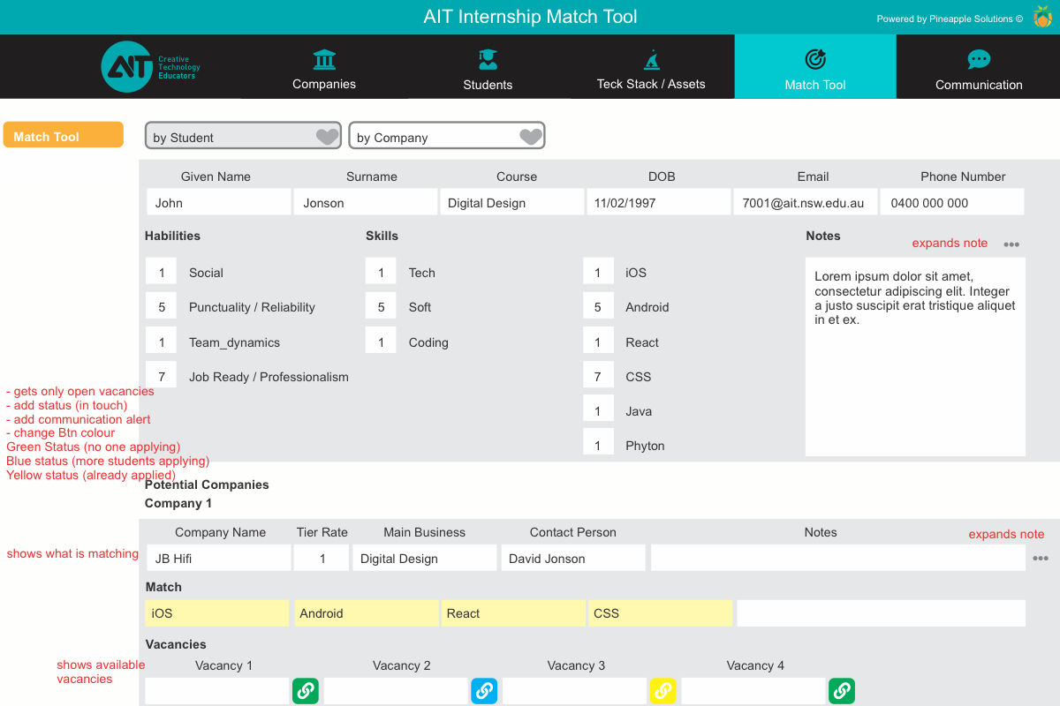
Task: Click the Pineapple Solutions logo icon
Action: [x=1042, y=17]
